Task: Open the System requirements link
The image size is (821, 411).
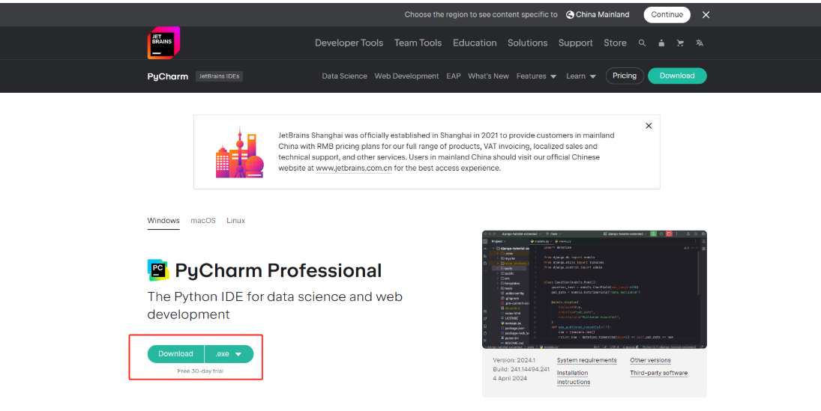Action: pyautogui.click(x=587, y=360)
